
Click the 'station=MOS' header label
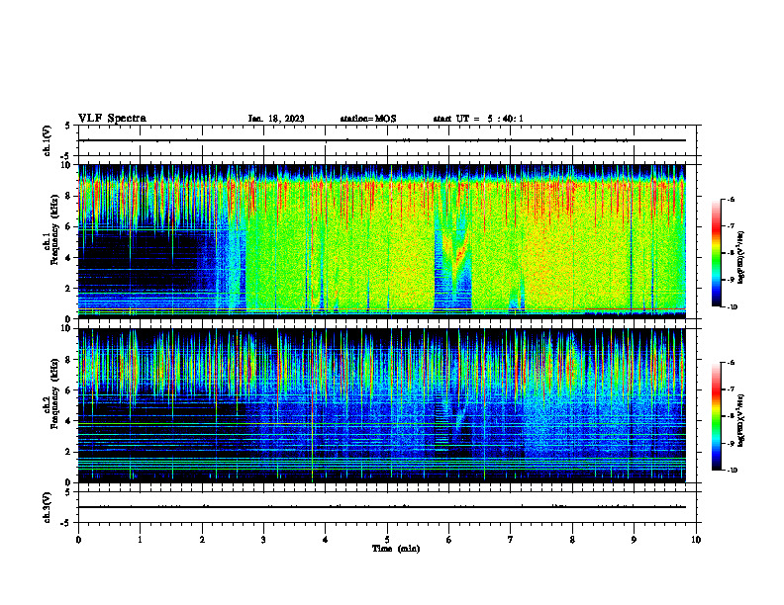(368, 119)
